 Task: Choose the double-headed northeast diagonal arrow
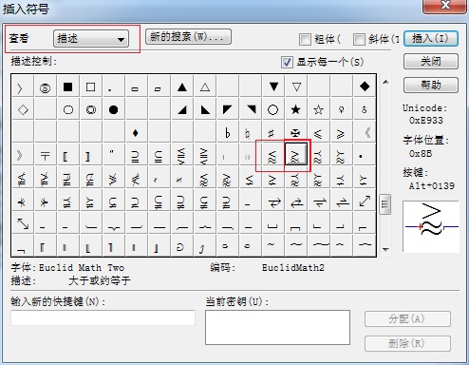click(365, 201)
